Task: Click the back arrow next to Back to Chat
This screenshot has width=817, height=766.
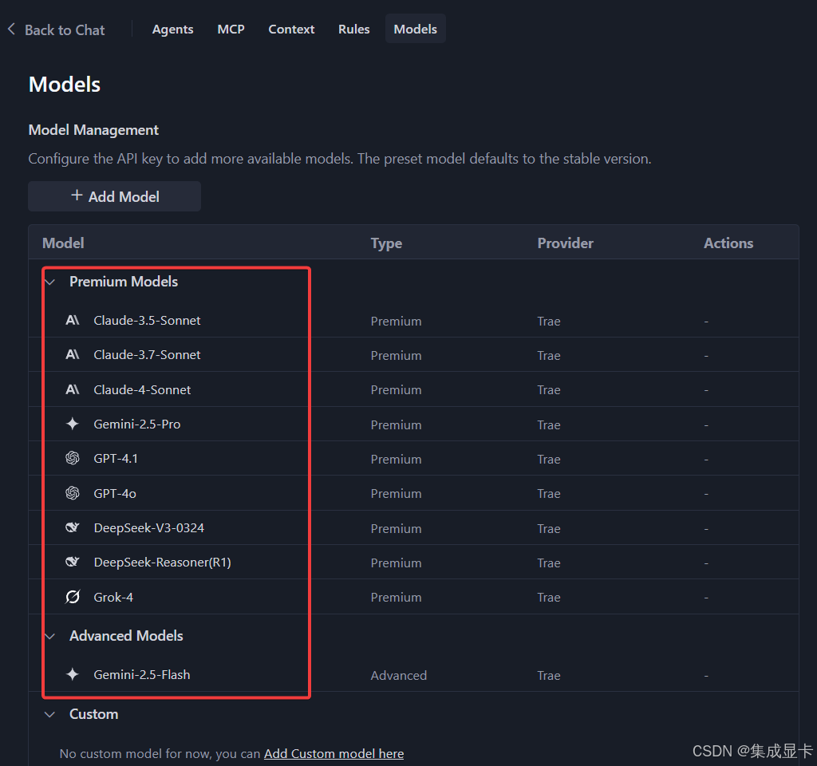Action: [x=11, y=30]
